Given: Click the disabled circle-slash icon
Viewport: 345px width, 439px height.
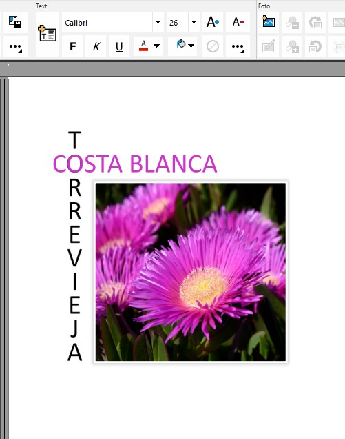Looking at the screenshot, I should pos(213,46).
